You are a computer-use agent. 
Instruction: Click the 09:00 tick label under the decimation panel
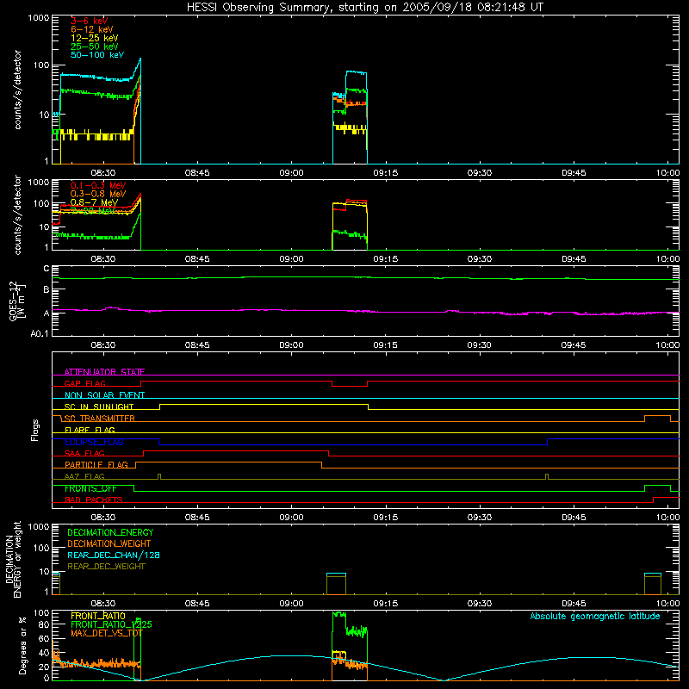(291, 604)
